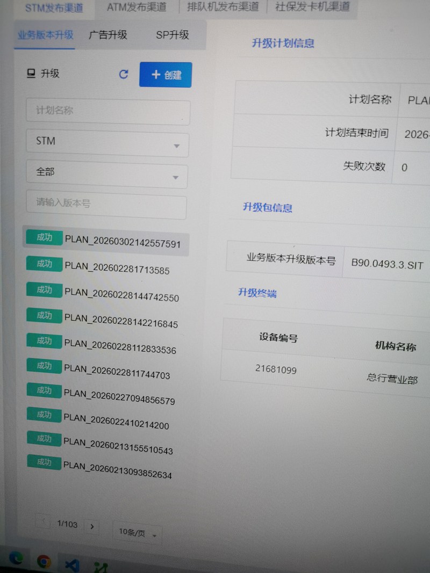Open Microsoft Edge from the taskbar

[x=16, y=560]
